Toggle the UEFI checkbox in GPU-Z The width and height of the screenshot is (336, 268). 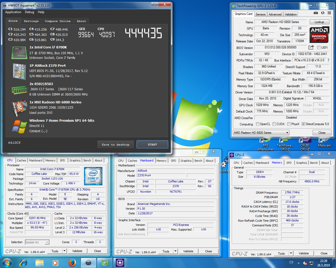pos(319,48)
